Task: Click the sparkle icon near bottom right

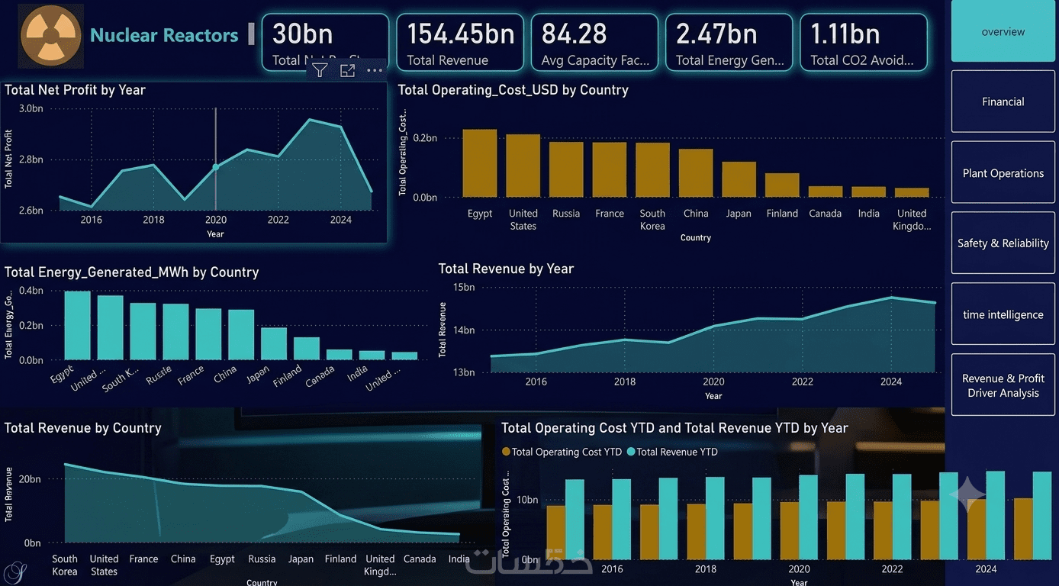Action: pyautogui.click(x=967, y=494)
